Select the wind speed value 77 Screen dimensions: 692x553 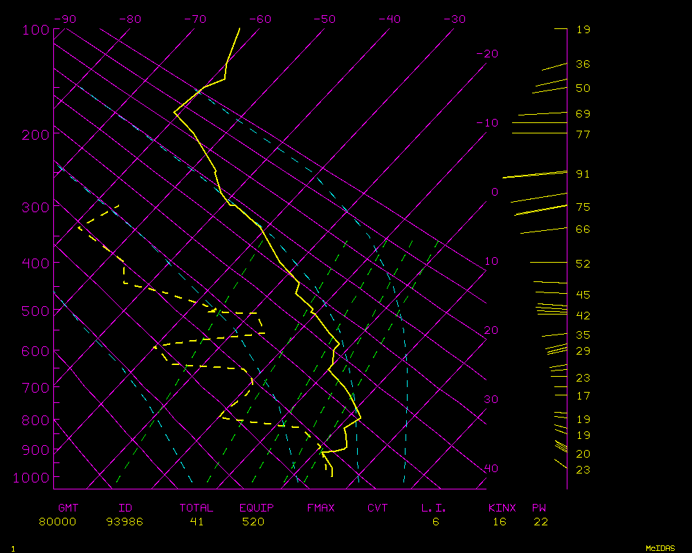(583, 135)
